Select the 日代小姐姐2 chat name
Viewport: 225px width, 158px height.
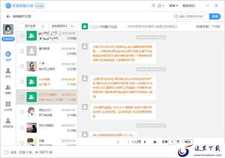[46, 125]
